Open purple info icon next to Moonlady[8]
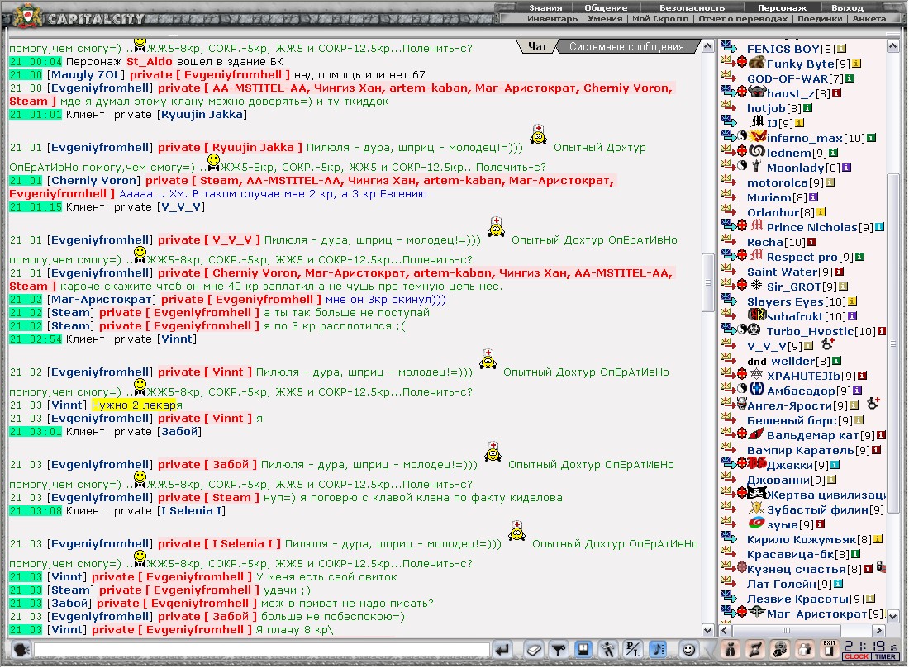The width and height of the screenshot is (909, 668). coord(846,168)
